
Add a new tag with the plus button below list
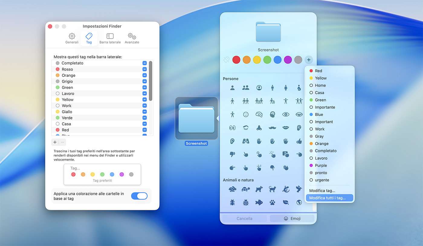tap(55, 142)
